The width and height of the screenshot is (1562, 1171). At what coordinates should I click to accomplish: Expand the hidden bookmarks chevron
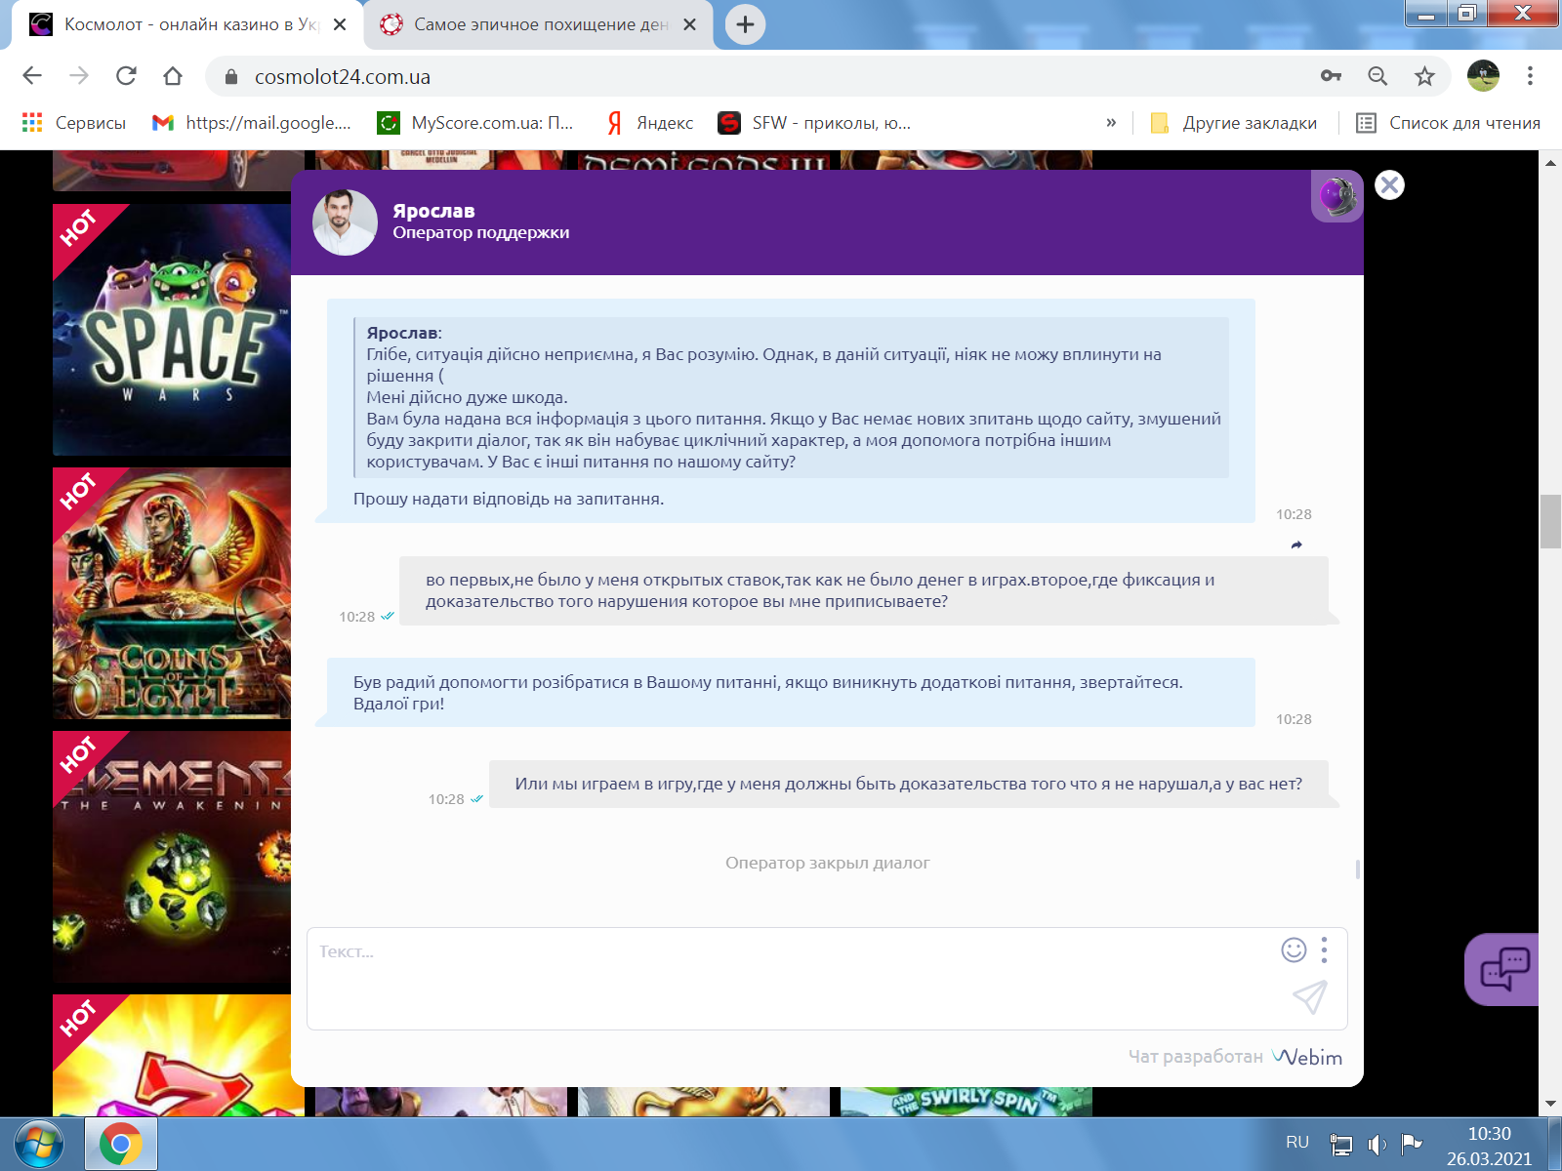(x=1111, y=123)
